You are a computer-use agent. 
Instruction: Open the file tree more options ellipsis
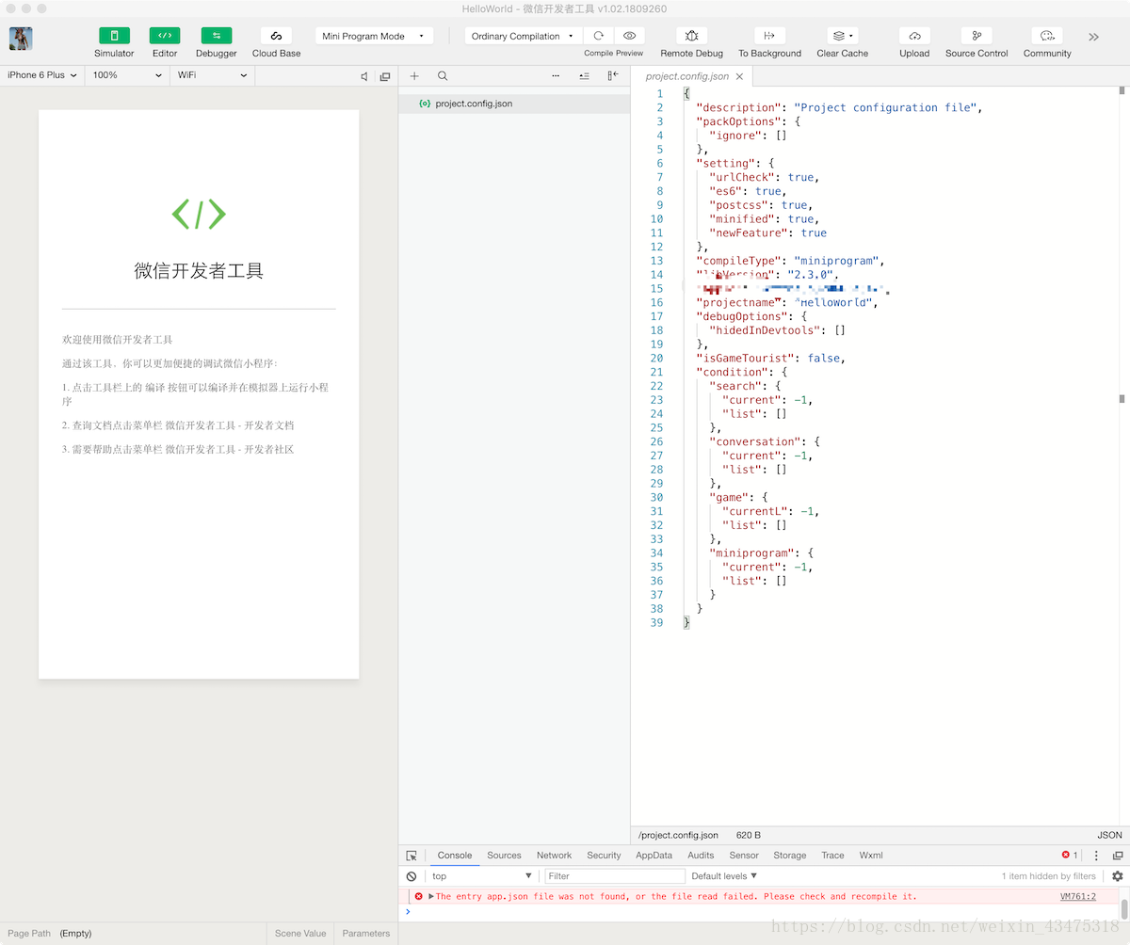tap(556, 76)
